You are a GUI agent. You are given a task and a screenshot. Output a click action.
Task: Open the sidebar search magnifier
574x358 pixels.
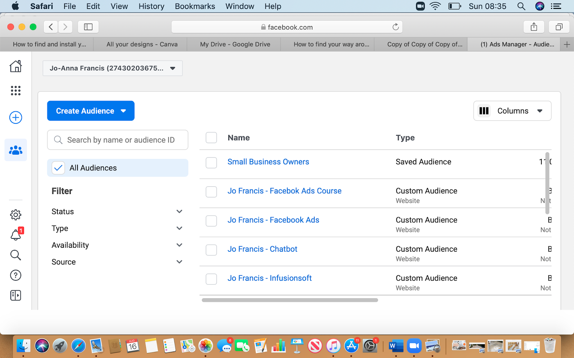point(16,255)
